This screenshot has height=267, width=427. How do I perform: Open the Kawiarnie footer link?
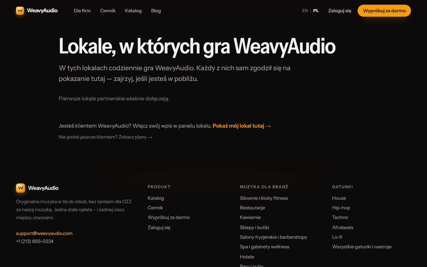tap(250, 217)
